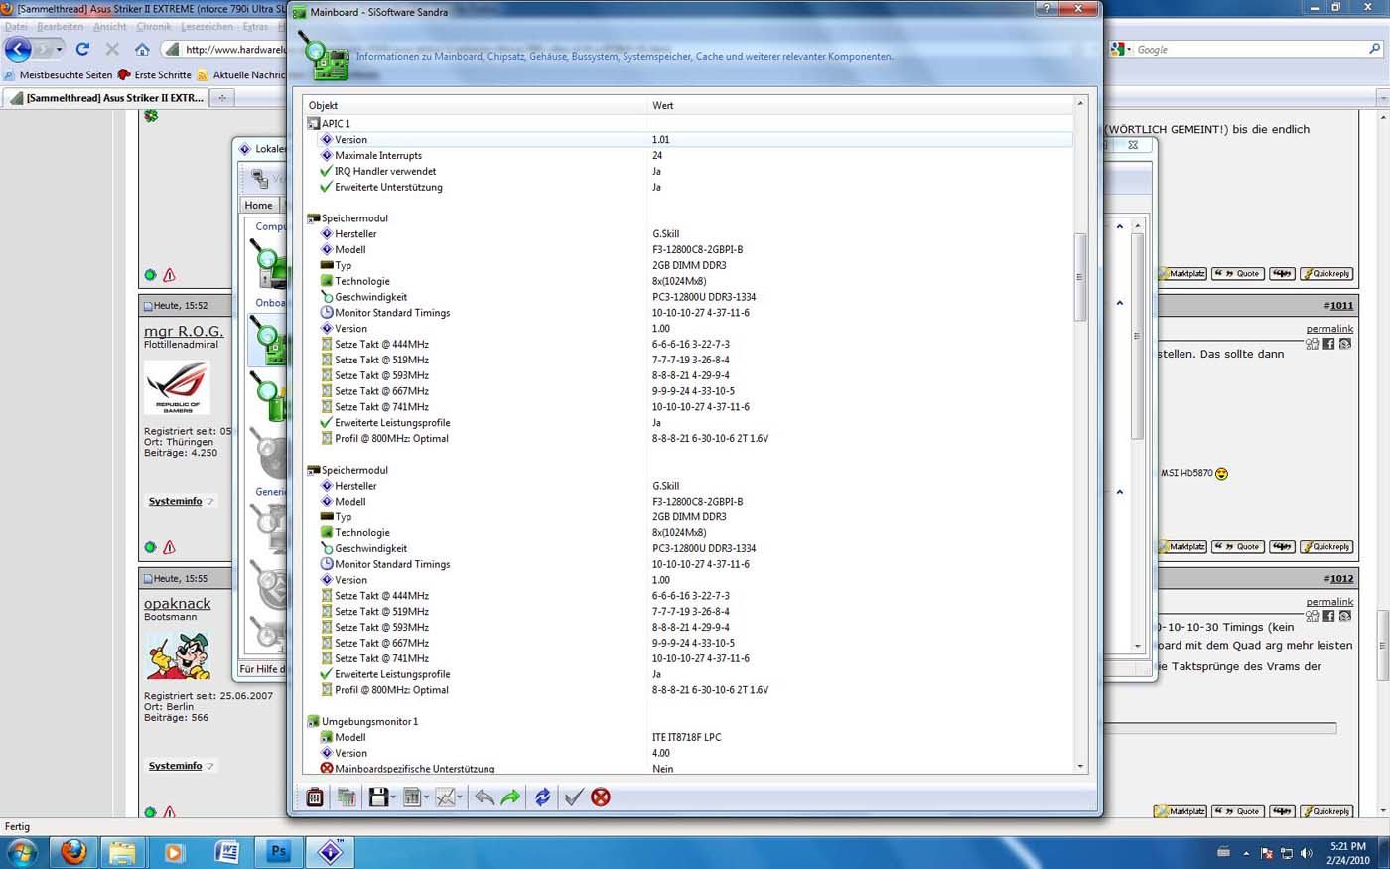Click the grey checkmark OK icon
The image size is (1390, 869).
point(573,797)
